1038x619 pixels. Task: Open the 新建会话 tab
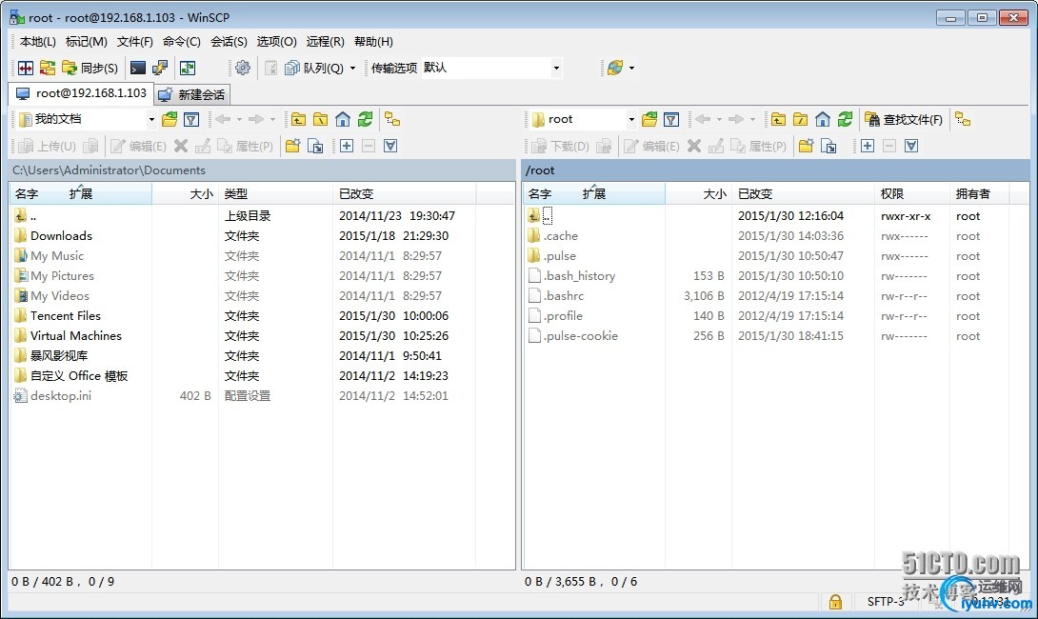(x=192, y=94)
